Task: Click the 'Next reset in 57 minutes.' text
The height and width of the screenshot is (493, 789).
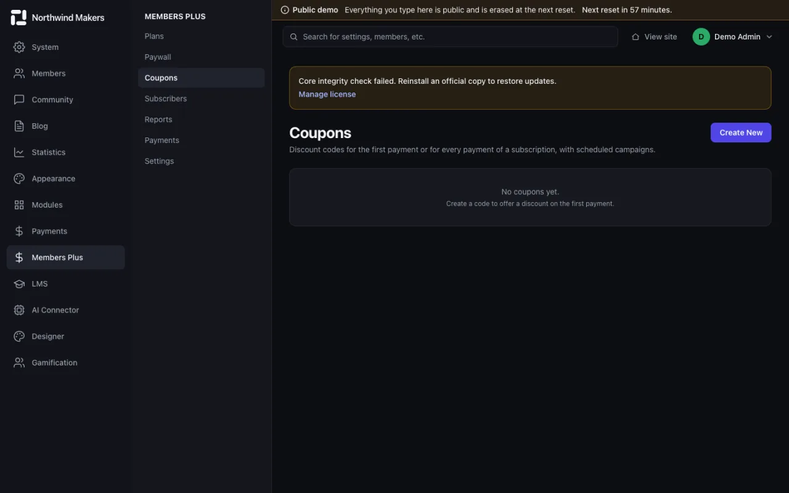Action: click(627, 10)
